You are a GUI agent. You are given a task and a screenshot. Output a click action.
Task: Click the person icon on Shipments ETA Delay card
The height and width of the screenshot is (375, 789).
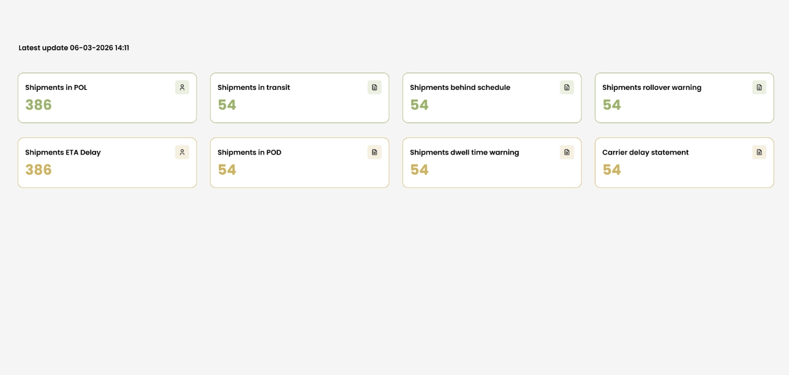pos(182,152)
